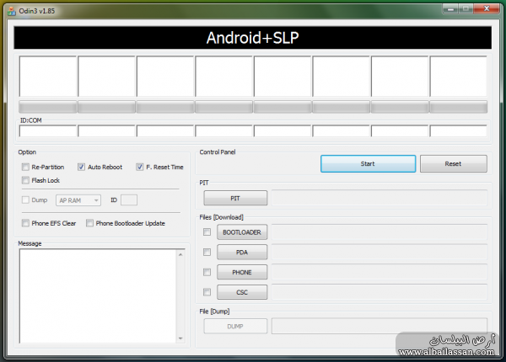The height and width of the screenshot is (362, 506).
Task: Click Message box scrollbar down arrow
Action: coord(180,338)
